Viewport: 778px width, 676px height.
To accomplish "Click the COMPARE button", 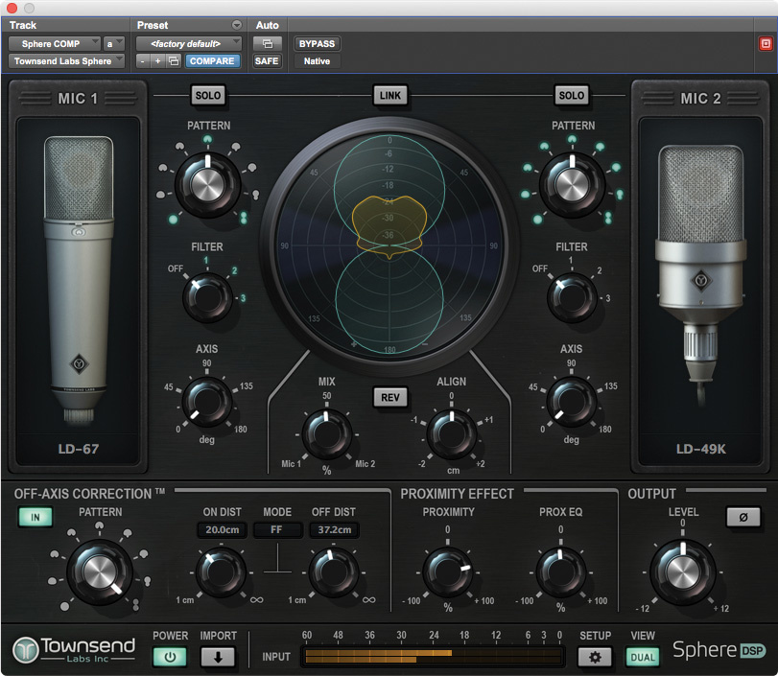I will 211,61.
